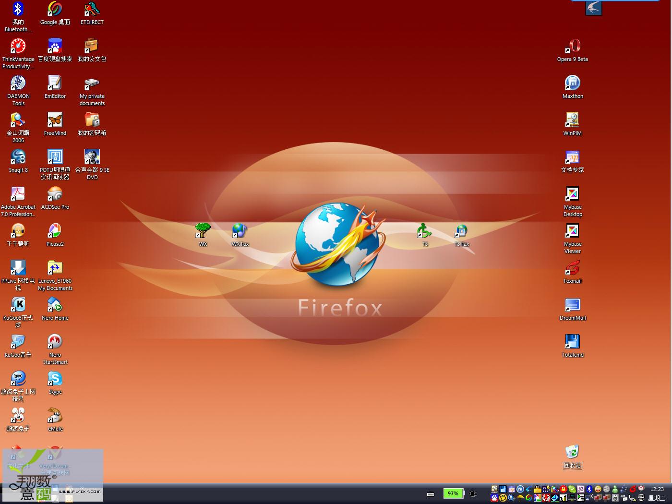Image resolution: width=672 pixels, height=504 pixels.
Task: Click the speaker volume tray icon
Action: point(615,498)
